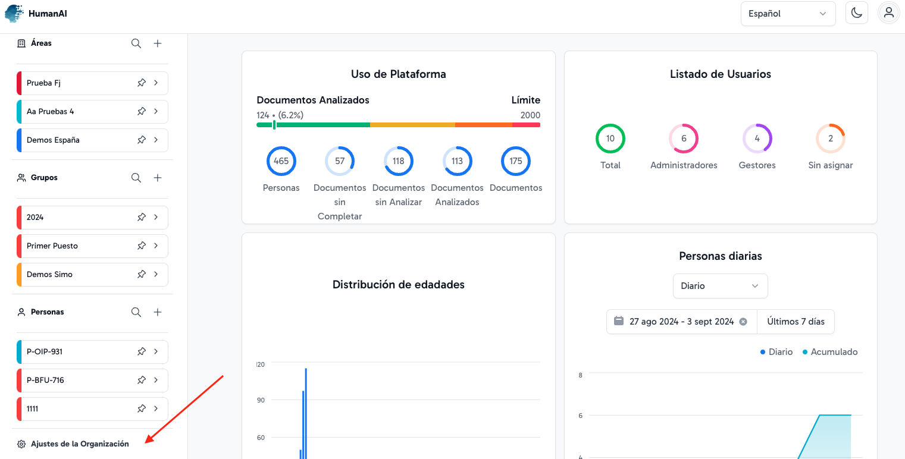Search areas with the magnifier icon
This screenshot has width=905, height=459.
pos(136,43)
